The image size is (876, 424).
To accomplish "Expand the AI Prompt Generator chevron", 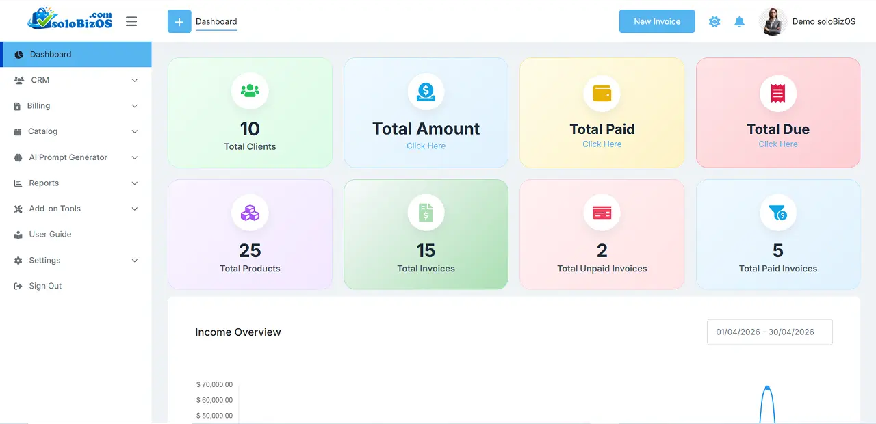I will tap(134, 157).
